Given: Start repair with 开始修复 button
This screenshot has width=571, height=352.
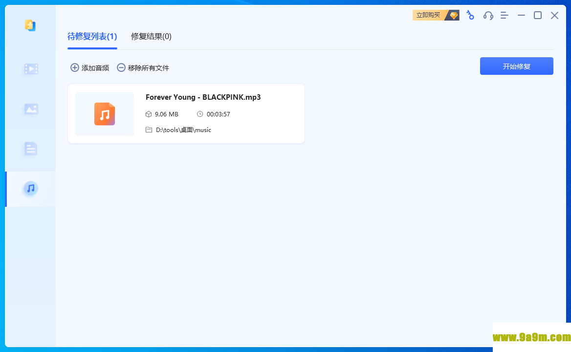Looking at the screenshot, I should pos(516,66).
